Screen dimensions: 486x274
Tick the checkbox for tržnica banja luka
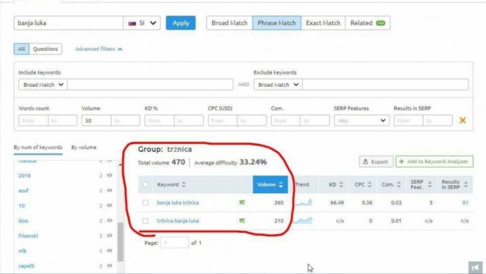point(146,220)
